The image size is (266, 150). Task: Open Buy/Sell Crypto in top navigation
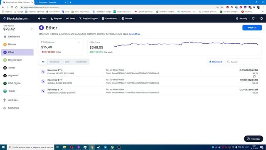pyautogui.click(x=89, y=18)
